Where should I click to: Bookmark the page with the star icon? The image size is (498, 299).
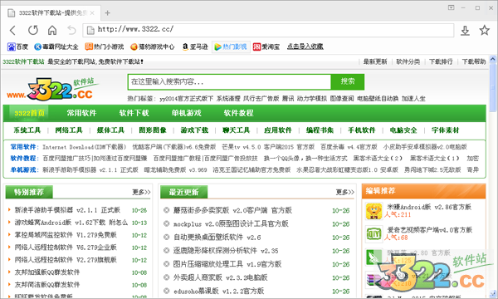485,30
